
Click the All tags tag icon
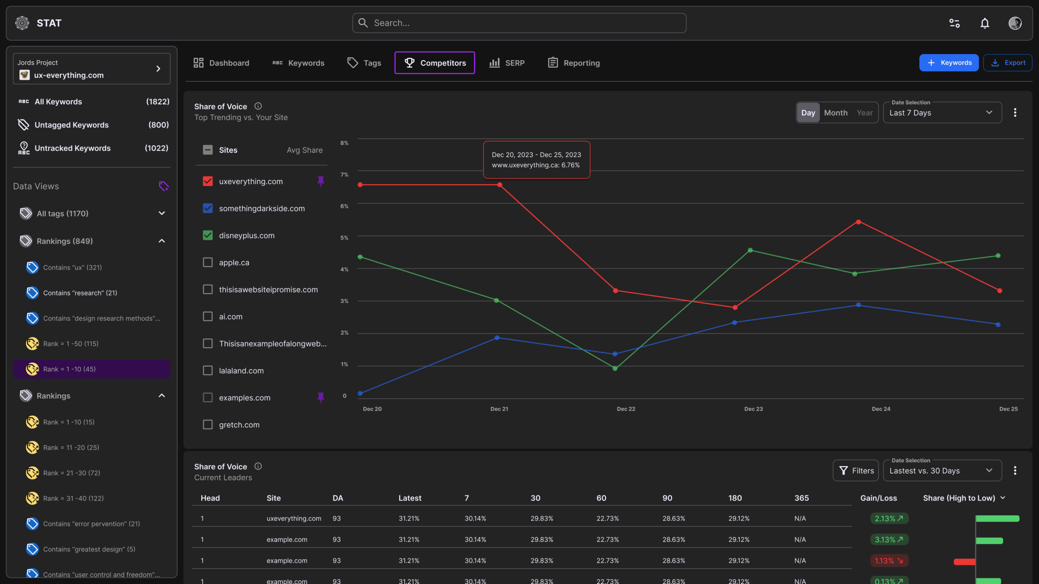pos(26,213)
